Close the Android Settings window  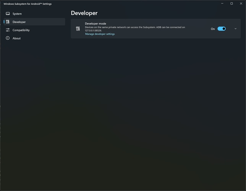pyautogui.click(x=241, y=3)
